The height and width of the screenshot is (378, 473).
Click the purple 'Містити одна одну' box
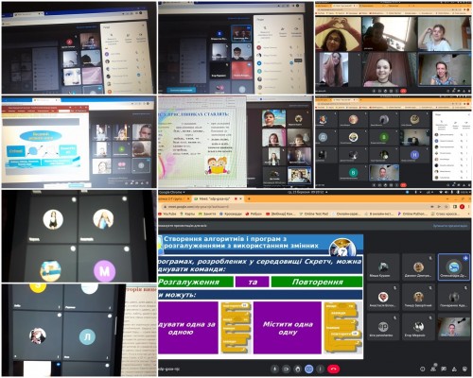tap(288, 328)
